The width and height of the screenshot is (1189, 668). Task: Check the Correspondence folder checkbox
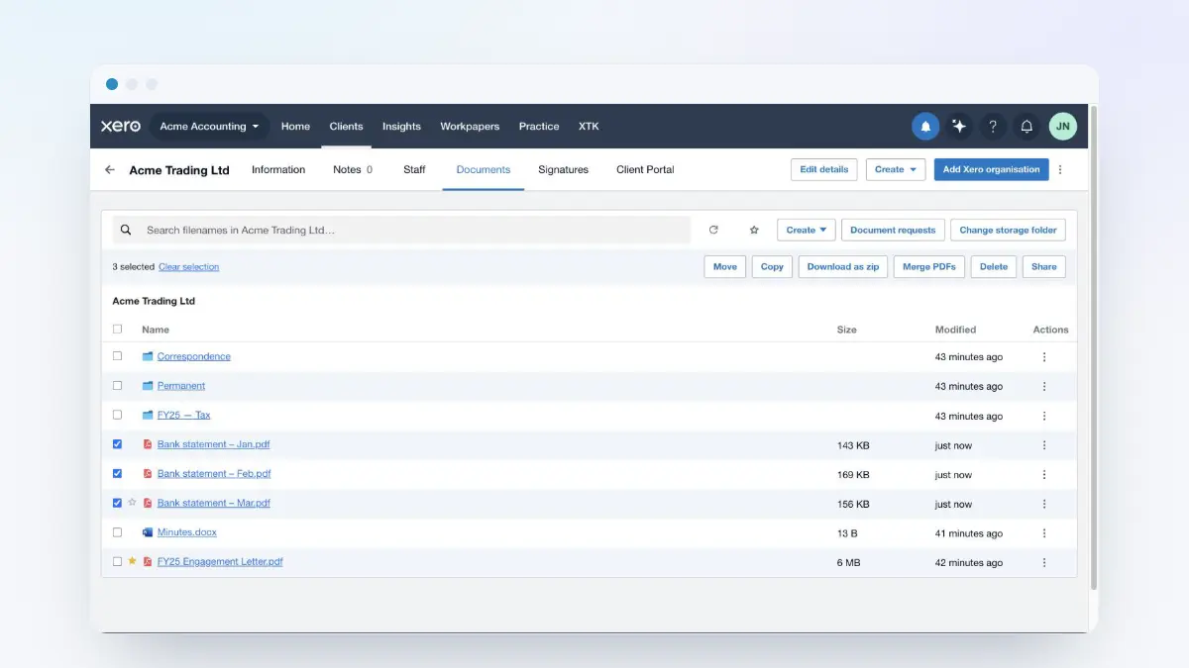click(117, 356)
